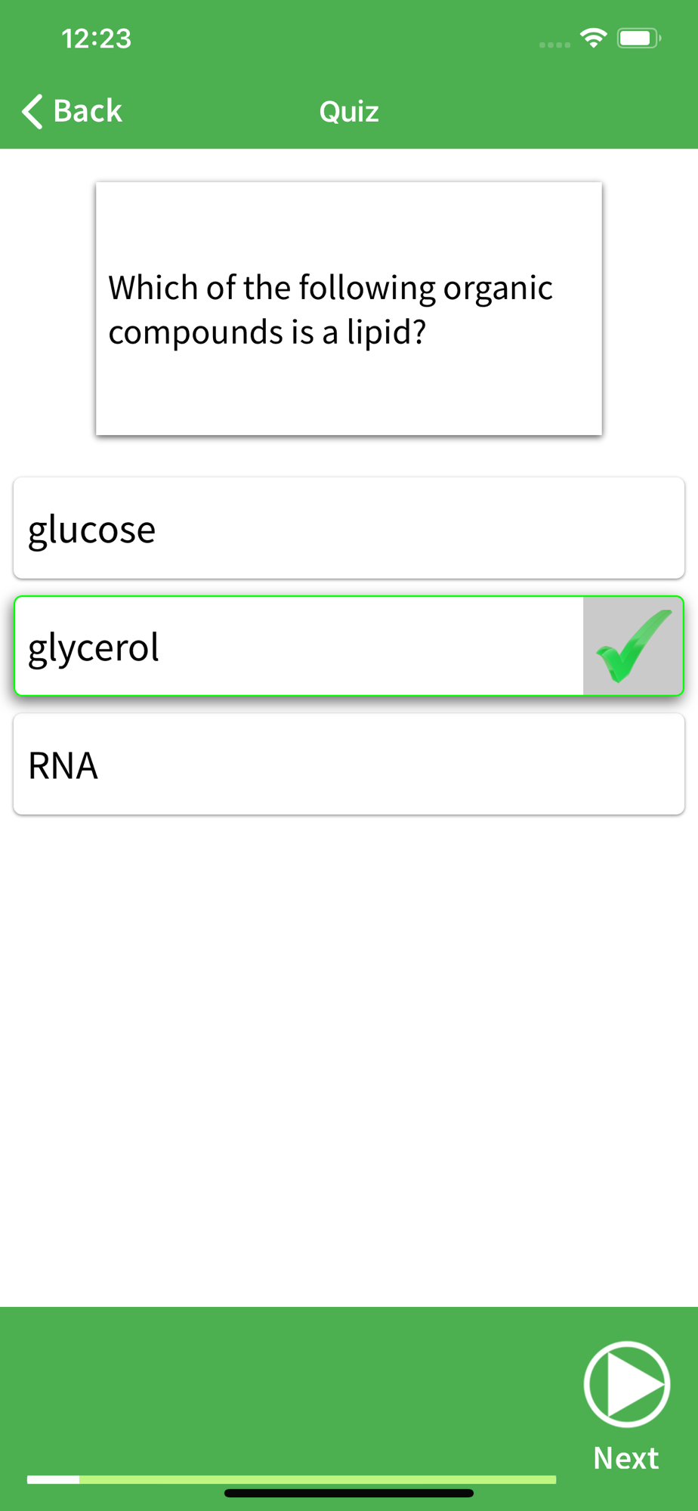
Task: Tap the Wi-Fi status icon
Action: (594, 38)
